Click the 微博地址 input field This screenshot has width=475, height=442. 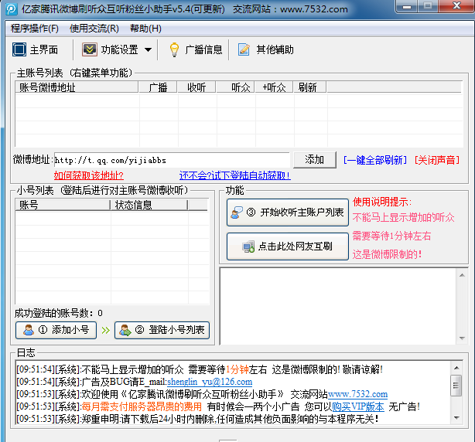pyautogui.click(x=172, y=160)
